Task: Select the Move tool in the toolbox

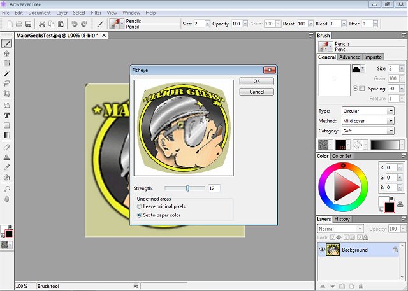Action: coord(6,53)
